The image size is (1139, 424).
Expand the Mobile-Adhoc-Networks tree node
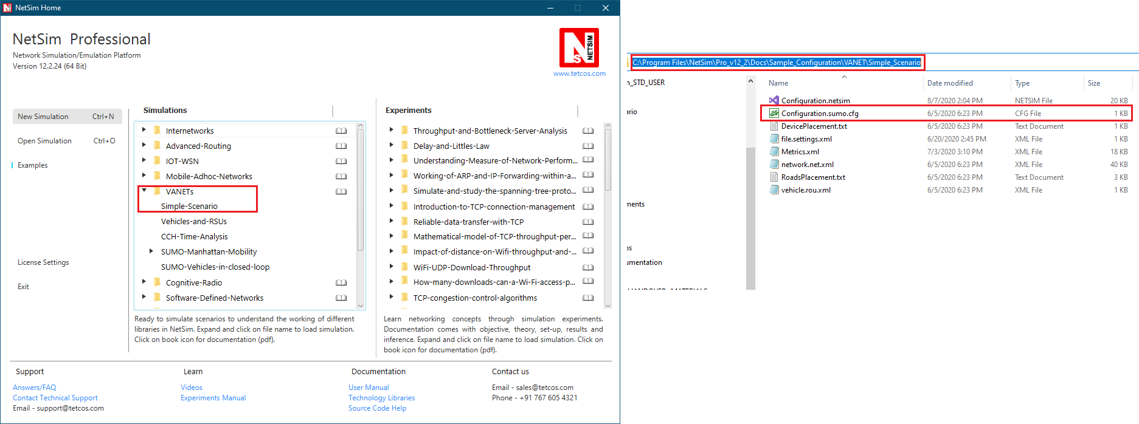pos(144,175)
